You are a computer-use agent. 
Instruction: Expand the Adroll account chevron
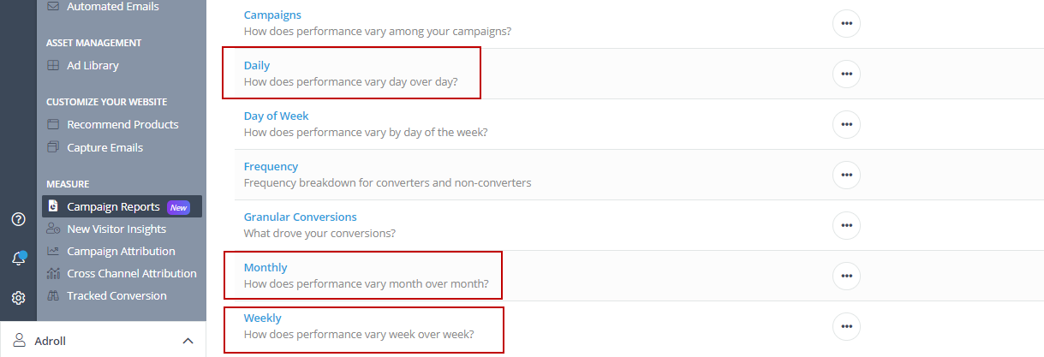[x=188, y=341]
